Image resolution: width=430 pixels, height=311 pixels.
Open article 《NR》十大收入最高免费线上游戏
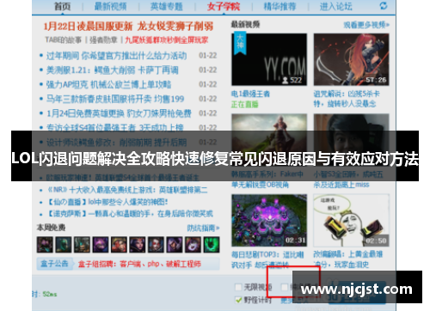(127, 190)
